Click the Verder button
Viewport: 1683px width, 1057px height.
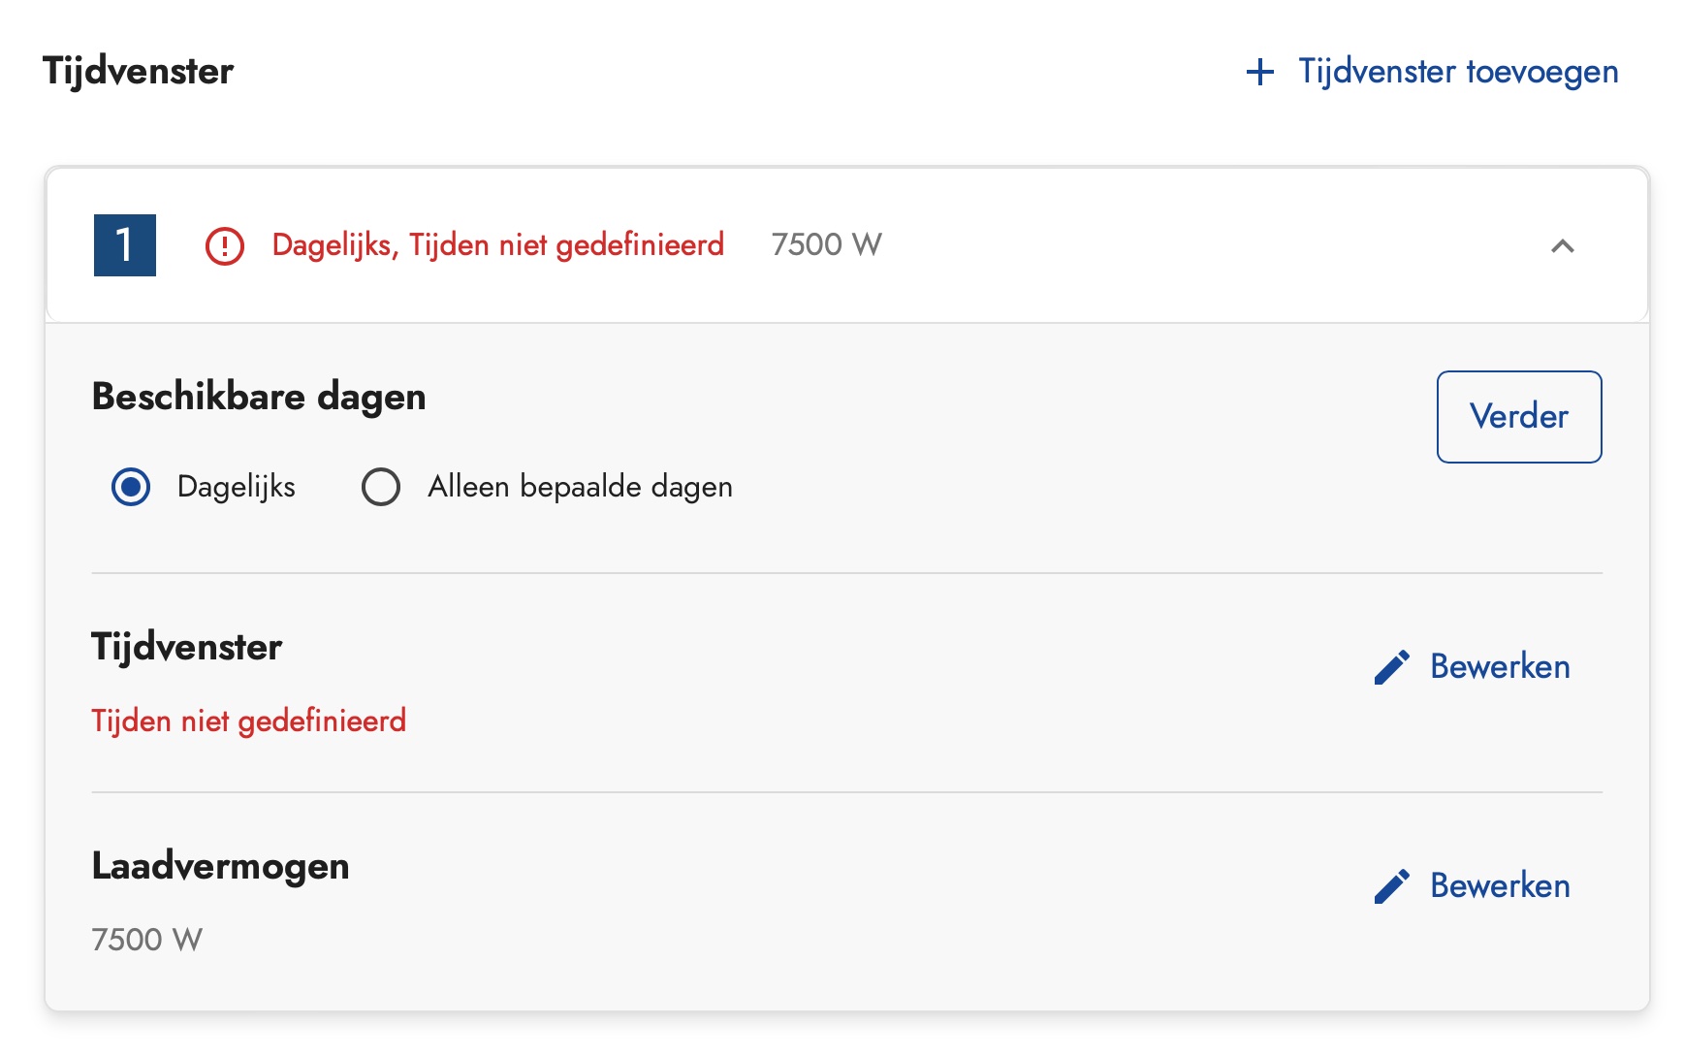(1518, 417)
